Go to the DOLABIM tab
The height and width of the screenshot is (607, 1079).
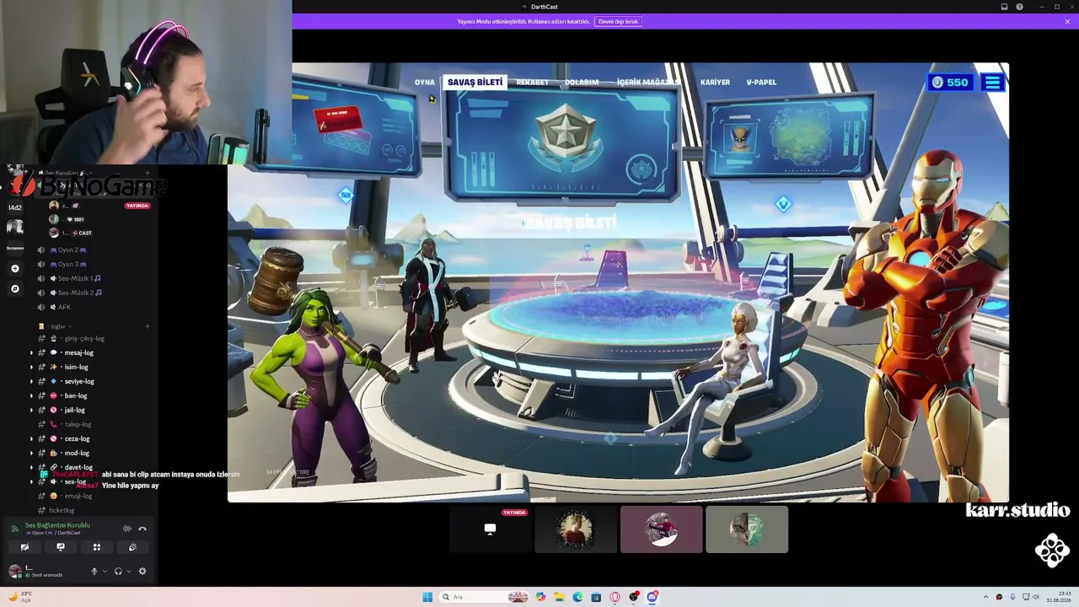582,82
